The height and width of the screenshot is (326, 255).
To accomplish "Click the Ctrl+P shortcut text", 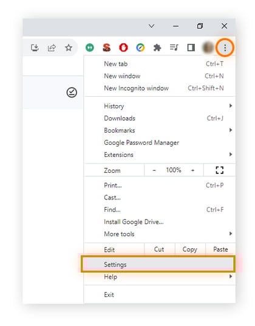I will click(214, 186).
